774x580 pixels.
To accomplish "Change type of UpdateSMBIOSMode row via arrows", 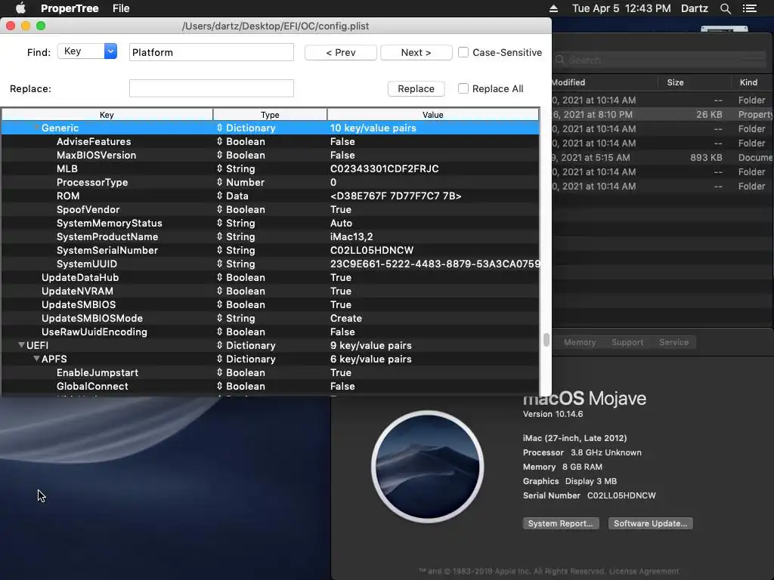I will 220,318.
